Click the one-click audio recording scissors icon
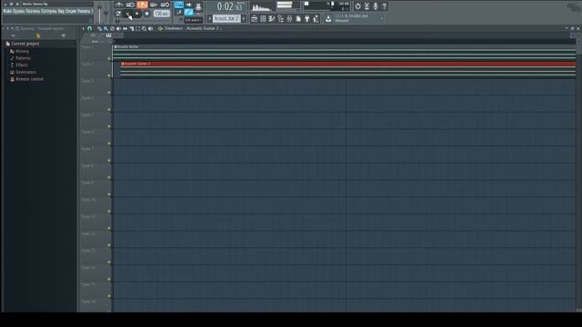This screenshot has height=327, width=582. click(x=366, y=6)
